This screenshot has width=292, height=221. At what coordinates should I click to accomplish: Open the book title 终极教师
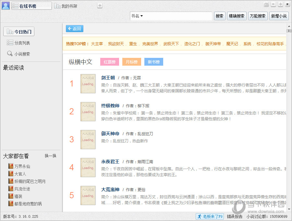point(110,106)
